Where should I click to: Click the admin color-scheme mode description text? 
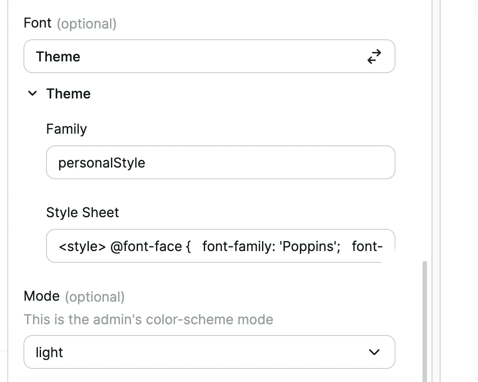pos(148,319)
